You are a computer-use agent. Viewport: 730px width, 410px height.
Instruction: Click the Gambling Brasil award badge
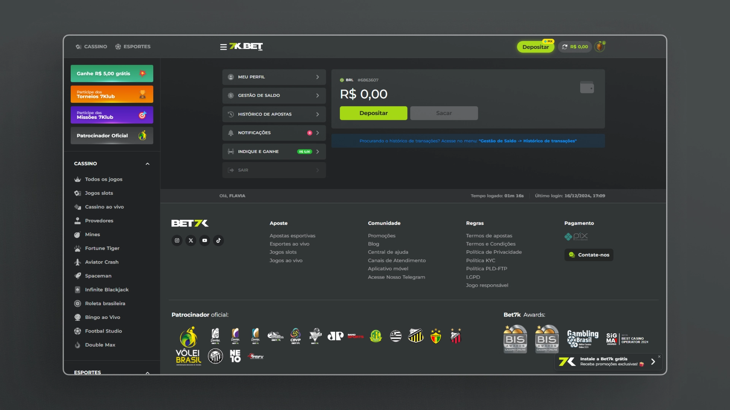[582, 339]
